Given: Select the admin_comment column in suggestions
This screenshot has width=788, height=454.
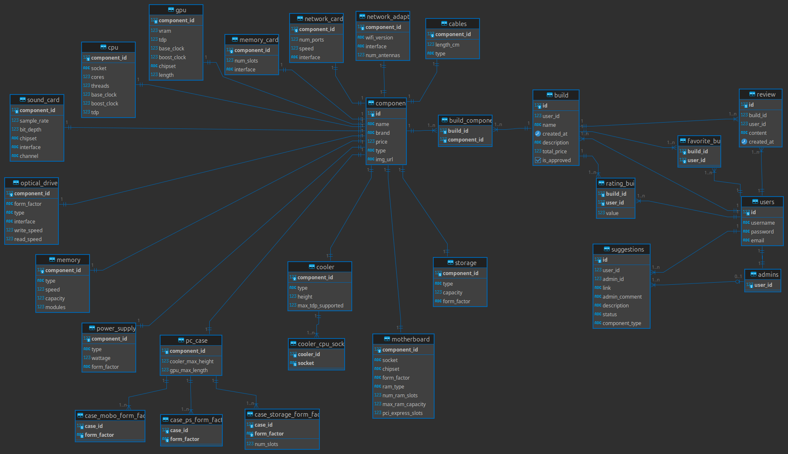Looking at the screenshot, I should coord(622,297).
